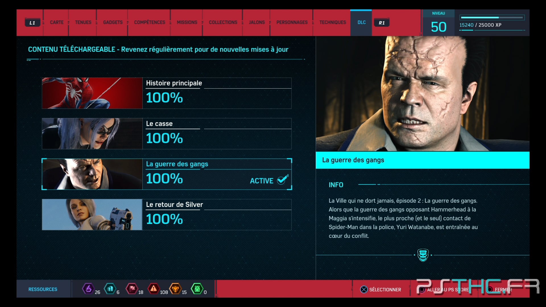Click the square button icon beside PS Store
Image resolution: width=546 pixels, height=307 pixels.
point(422,289)
